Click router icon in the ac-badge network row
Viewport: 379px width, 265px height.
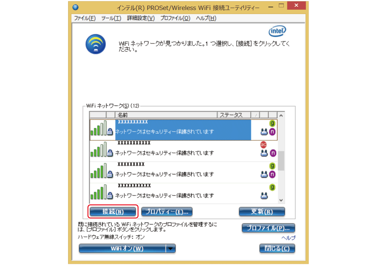pos(264,153)
